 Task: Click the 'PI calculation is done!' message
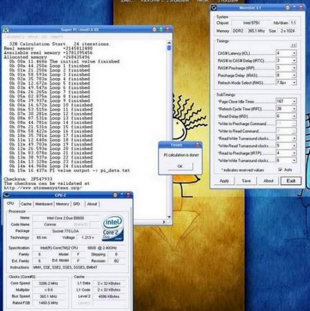(181, 155)
